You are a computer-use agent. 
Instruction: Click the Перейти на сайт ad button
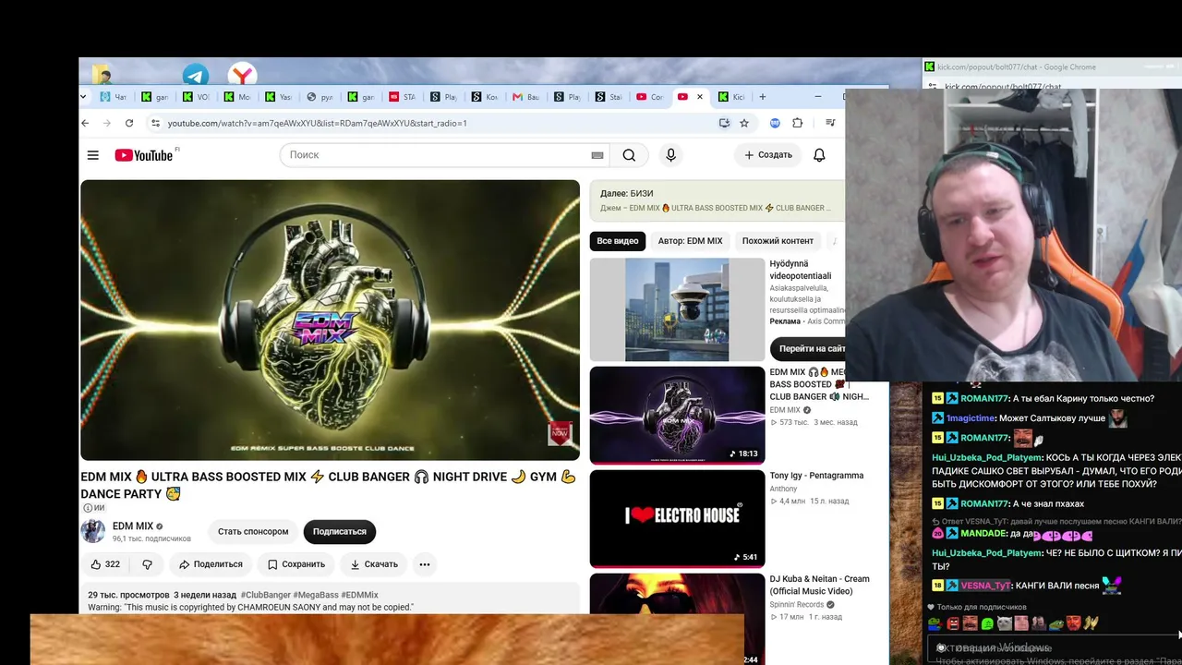pyautogui.click(x=807, y=348)
